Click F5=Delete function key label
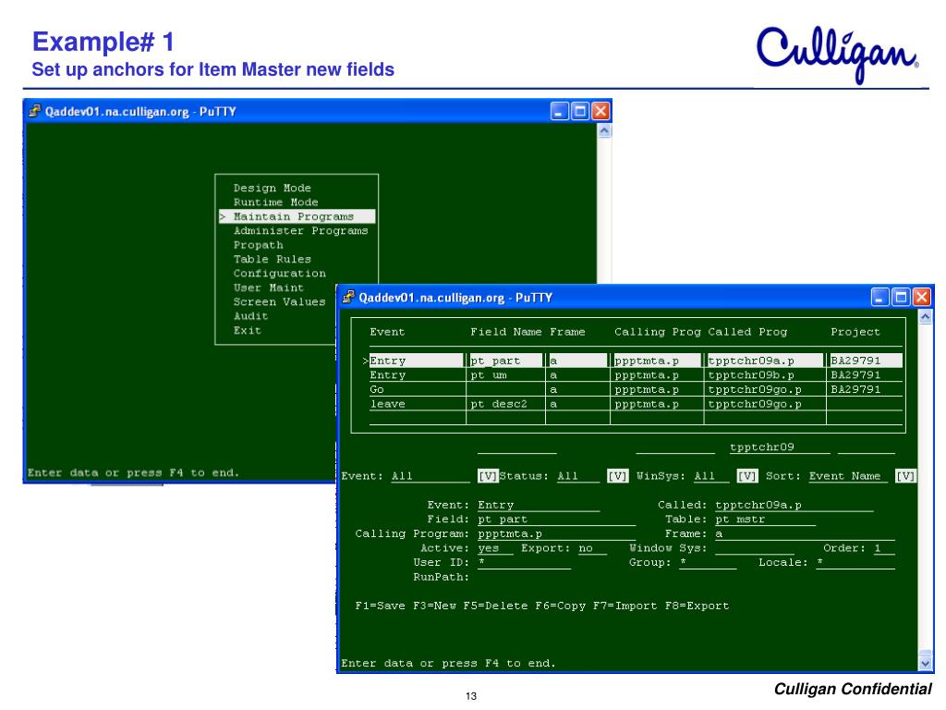946x710 pixels. pos(495,606)
